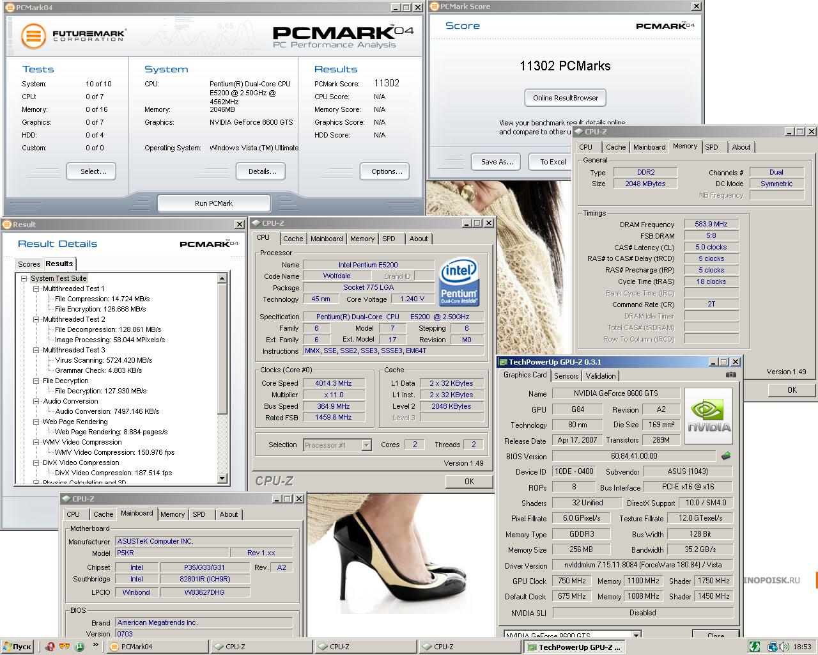This screenshot has width=818, height=655.
Task: Click the Core Speed 4014.3 MHz field
Action: point(334,383)
